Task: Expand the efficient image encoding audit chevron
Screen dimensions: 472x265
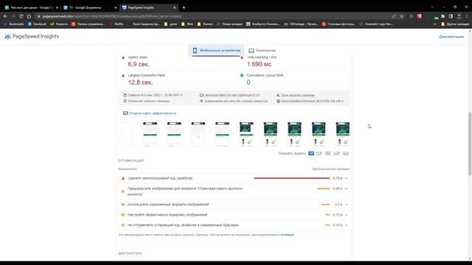Action: pos(346,215)
